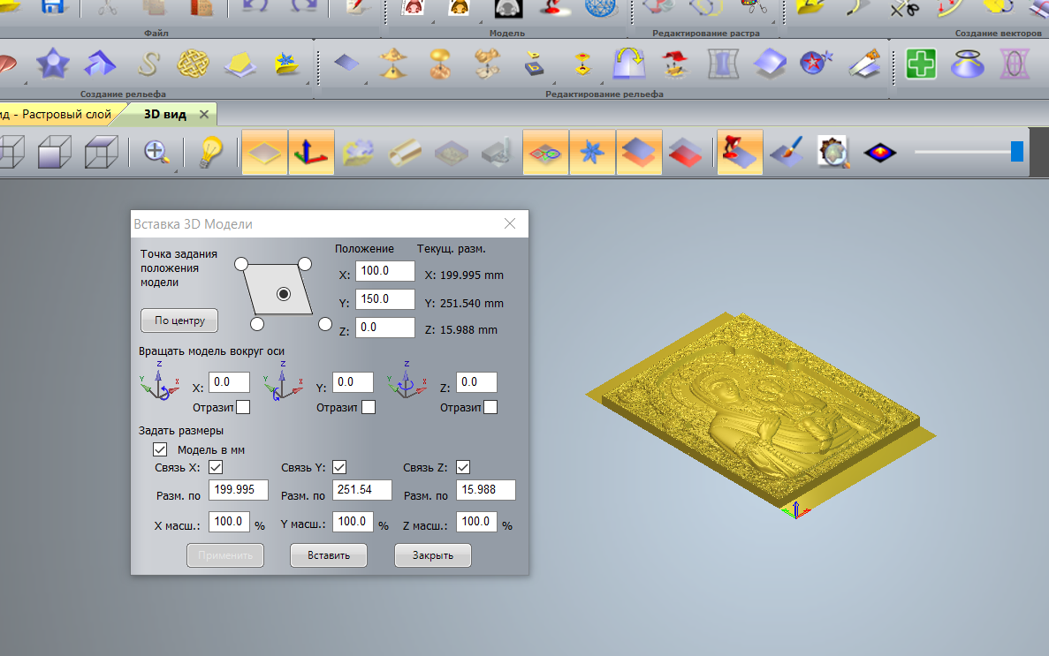Click the Вставить button
The width and height of the screenshot is (1049, 656).
pos(329,555)
